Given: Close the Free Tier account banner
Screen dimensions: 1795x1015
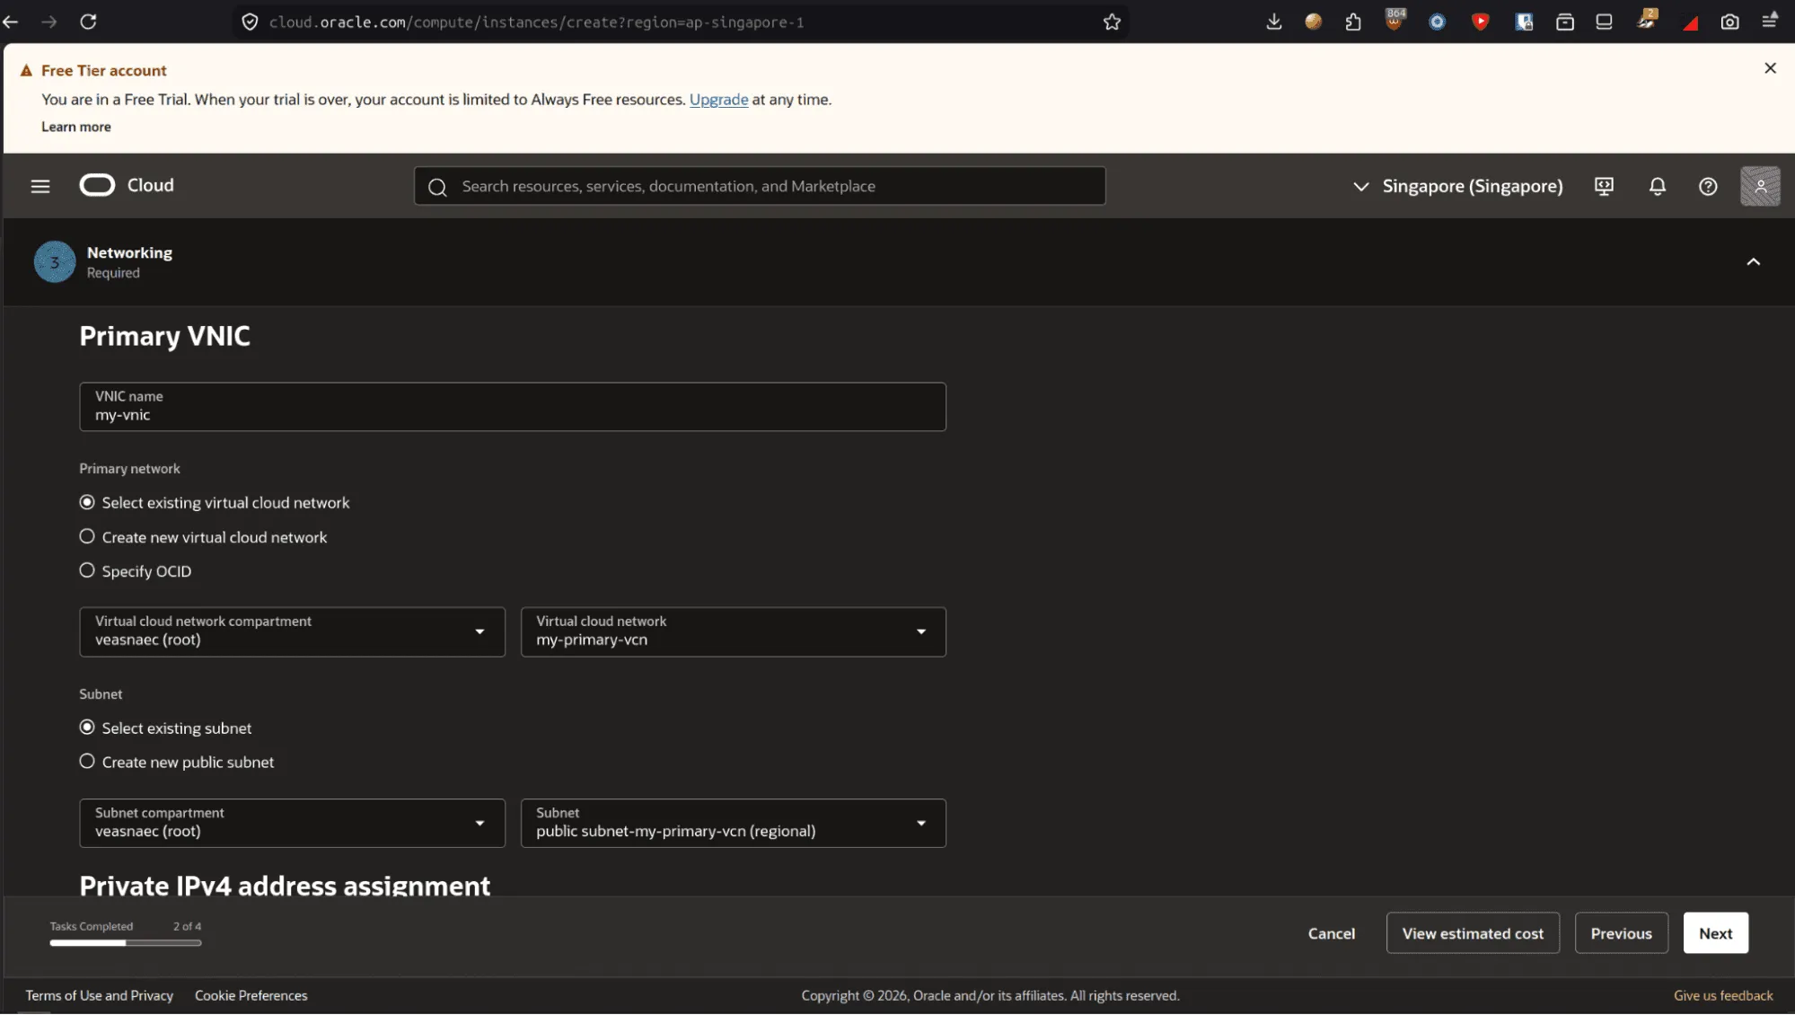Looking at the screenshot, I should [1770, 68].
